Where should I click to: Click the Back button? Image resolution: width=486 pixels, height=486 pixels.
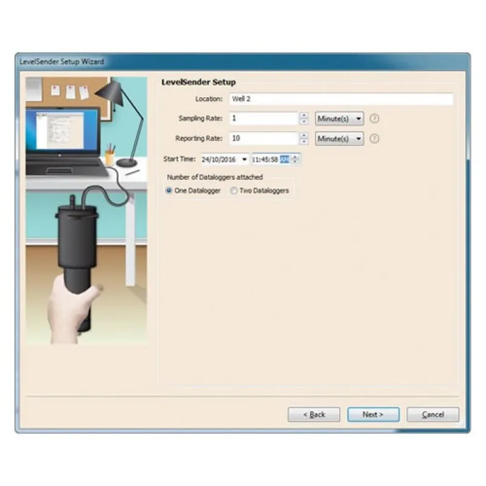pos(313,414)
